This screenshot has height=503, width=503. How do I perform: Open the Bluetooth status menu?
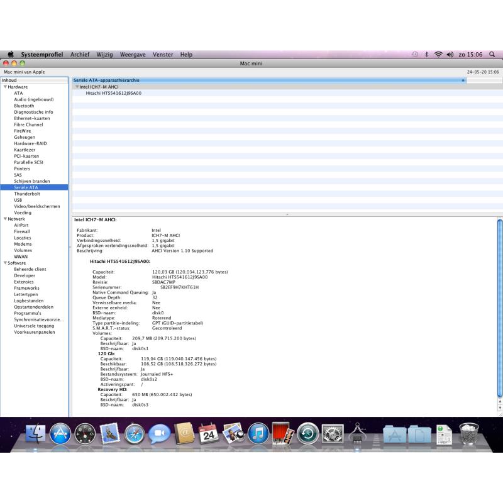[426, 54]
